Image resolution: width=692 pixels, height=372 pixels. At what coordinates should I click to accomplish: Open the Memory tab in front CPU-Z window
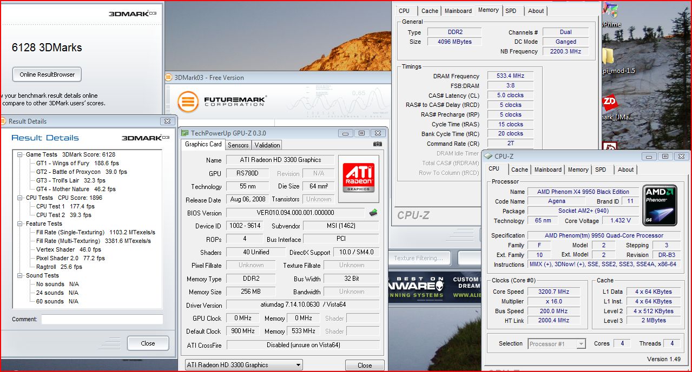pos(578,170)
